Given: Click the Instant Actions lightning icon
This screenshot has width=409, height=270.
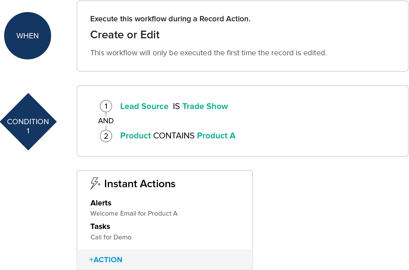Looking at the screenshot, I should coord(95,184).
